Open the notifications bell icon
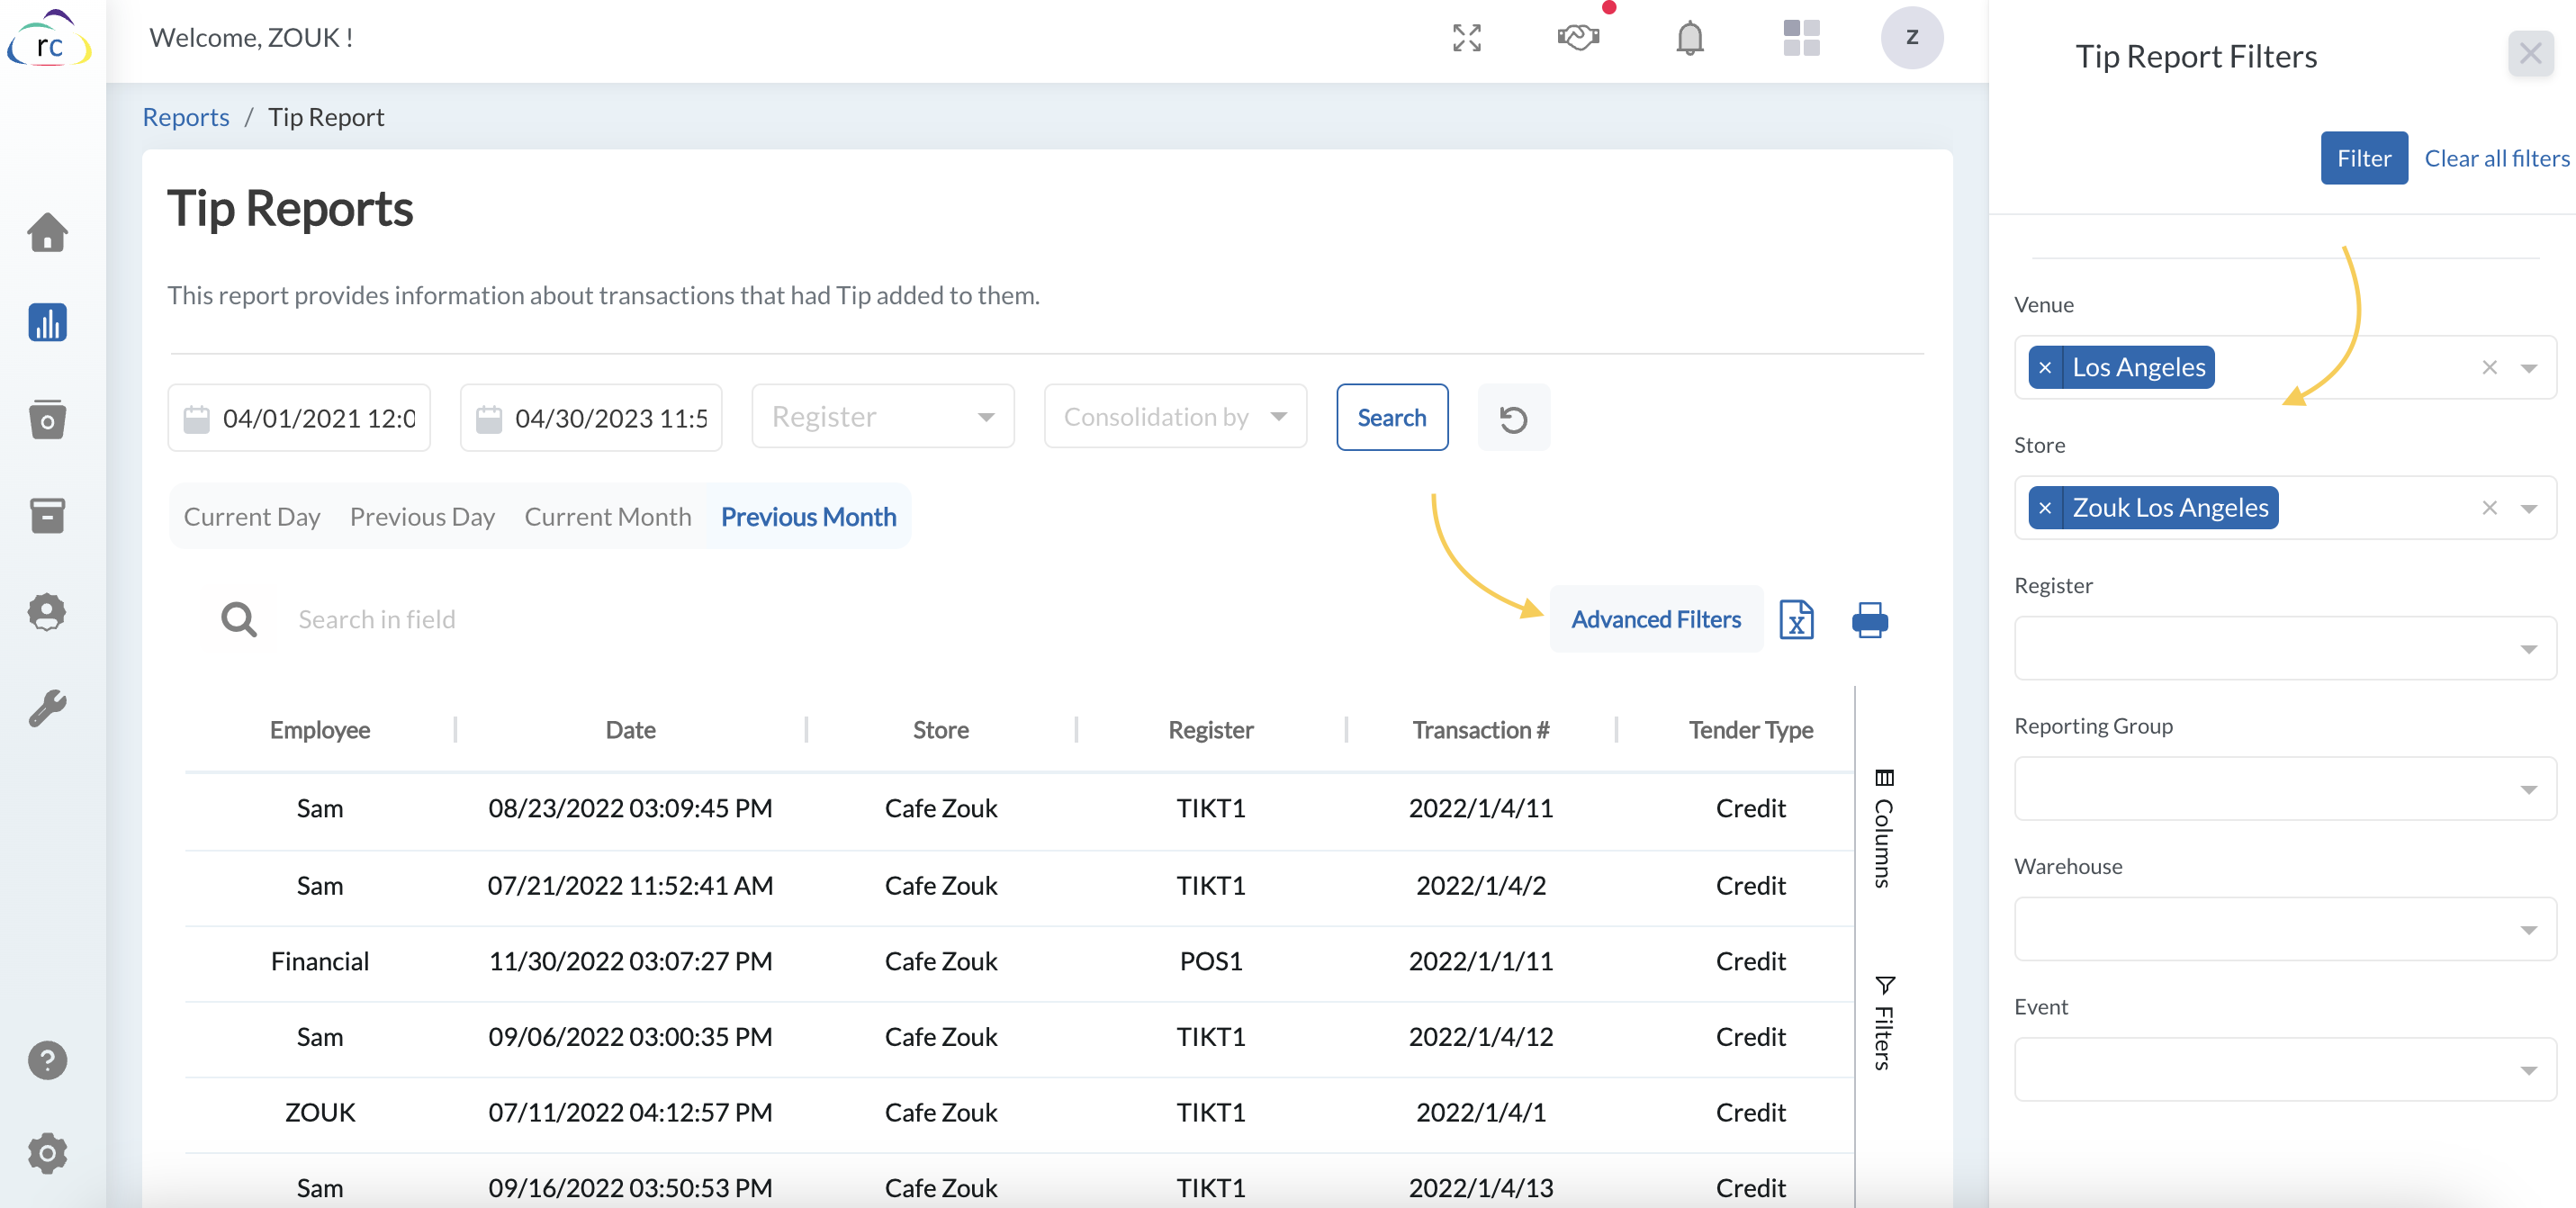The image size is (2576, 1208). coord(1689,38)
